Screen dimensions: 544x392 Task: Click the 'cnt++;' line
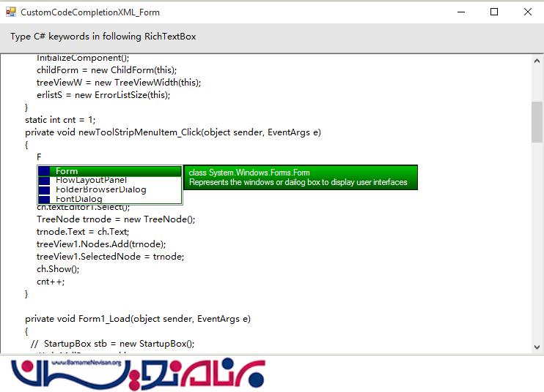51,282
